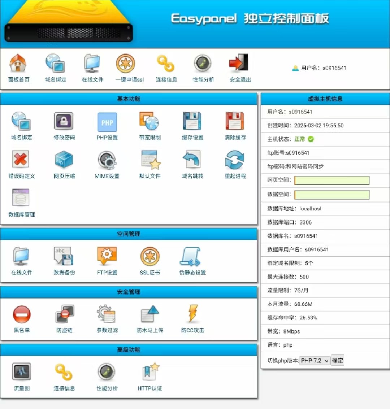The width and height of the screenshot is (390, 409).
Task: Click the 带宽 8Mbps row
Action: 325,331
